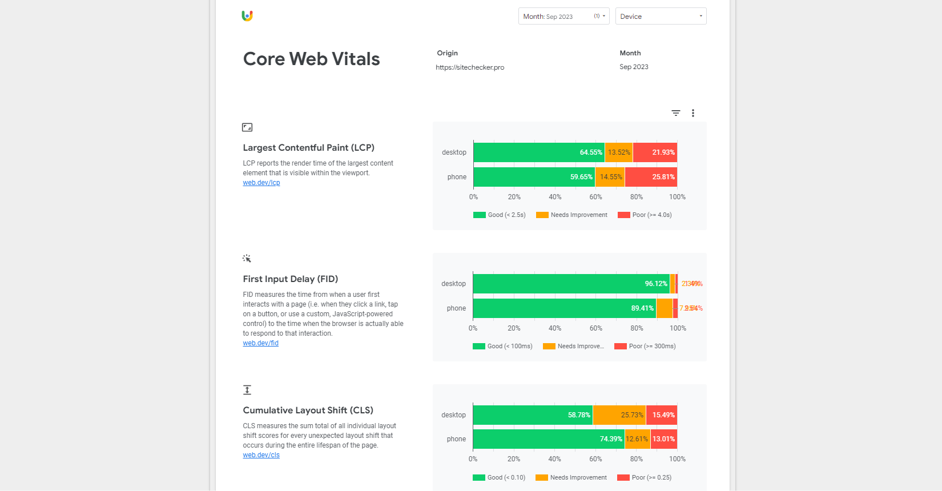Click the FID desktop good bar 96.12%

tap(571, 284)
